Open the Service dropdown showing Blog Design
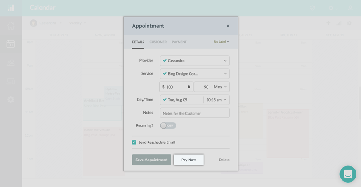Viewport: 361px width, 187px height. click(x=194, y=74)
